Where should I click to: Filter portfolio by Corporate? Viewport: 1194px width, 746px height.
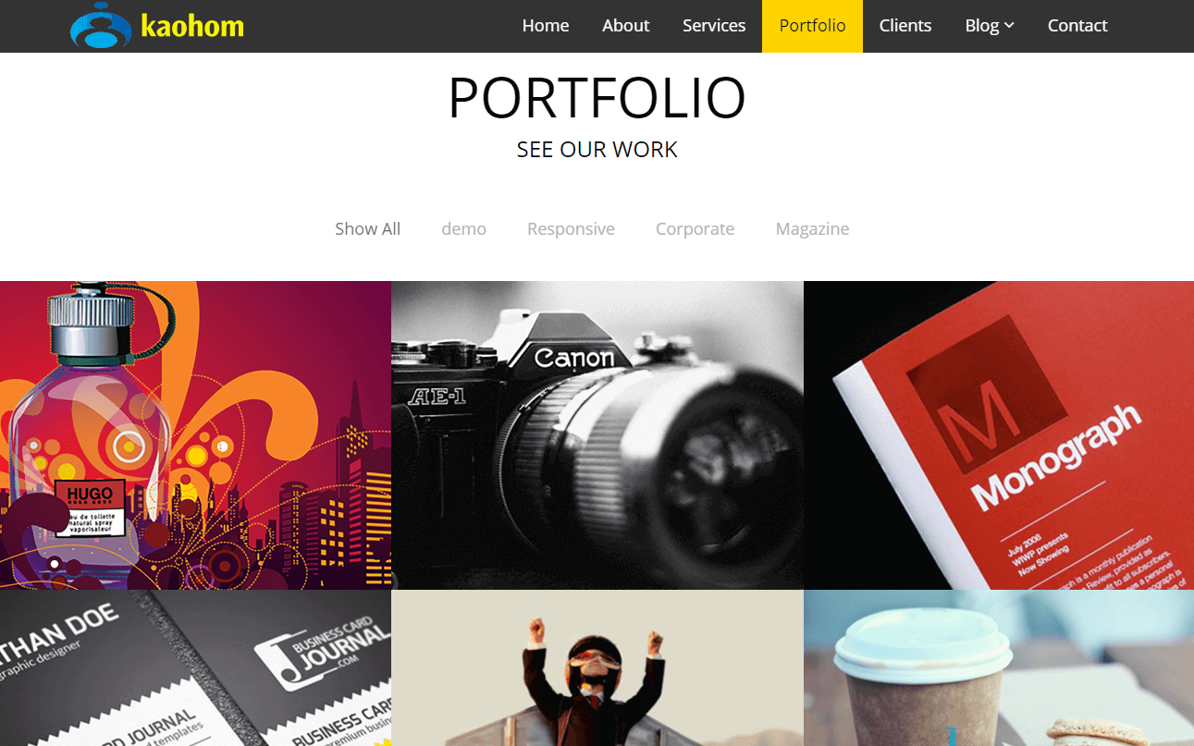pyautogui.click(x=695, y=228)
